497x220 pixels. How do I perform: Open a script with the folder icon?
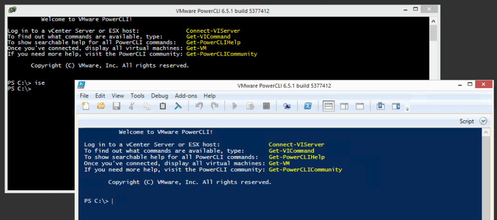101,106
